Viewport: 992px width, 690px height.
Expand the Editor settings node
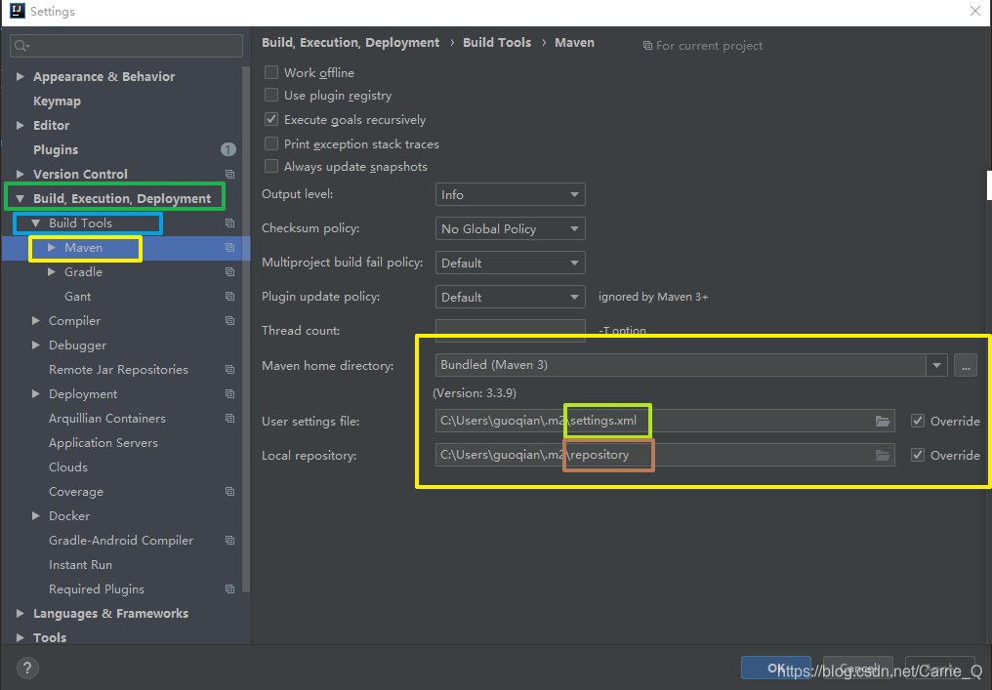[21, 125]
